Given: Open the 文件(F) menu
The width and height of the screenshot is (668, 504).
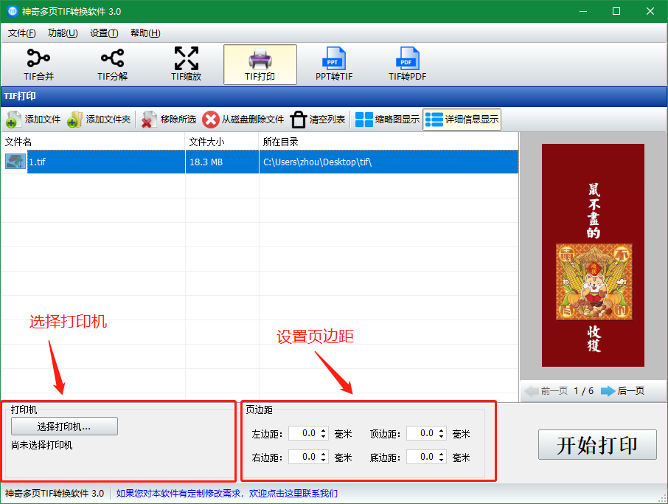Looking at the screenshot, I should [22, 33].
